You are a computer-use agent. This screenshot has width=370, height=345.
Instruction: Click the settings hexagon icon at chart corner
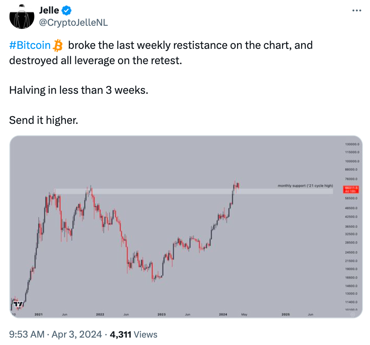point(353,314)
